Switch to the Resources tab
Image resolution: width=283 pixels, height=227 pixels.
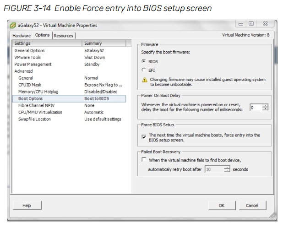pyautogui.click(x=63, y=36)
